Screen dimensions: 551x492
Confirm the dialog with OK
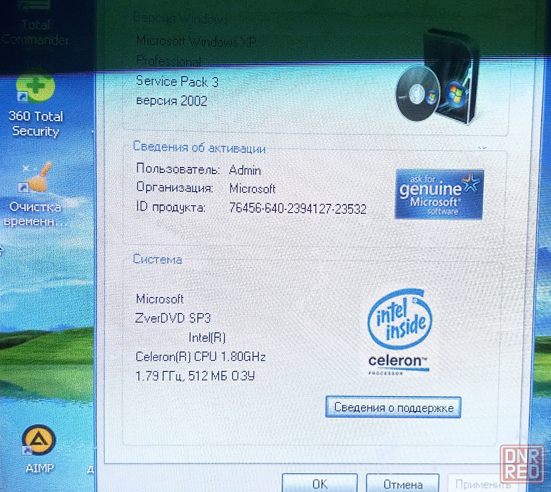[x=320, y=484]
